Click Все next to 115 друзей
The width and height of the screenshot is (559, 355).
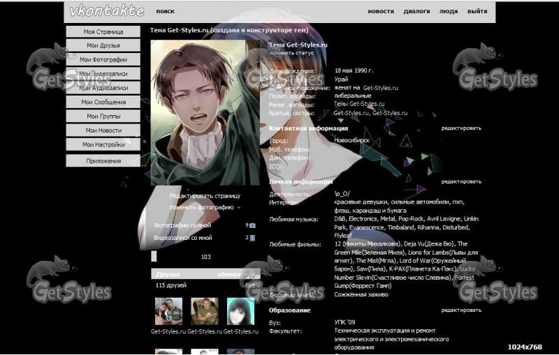click(x=250, y=285)
